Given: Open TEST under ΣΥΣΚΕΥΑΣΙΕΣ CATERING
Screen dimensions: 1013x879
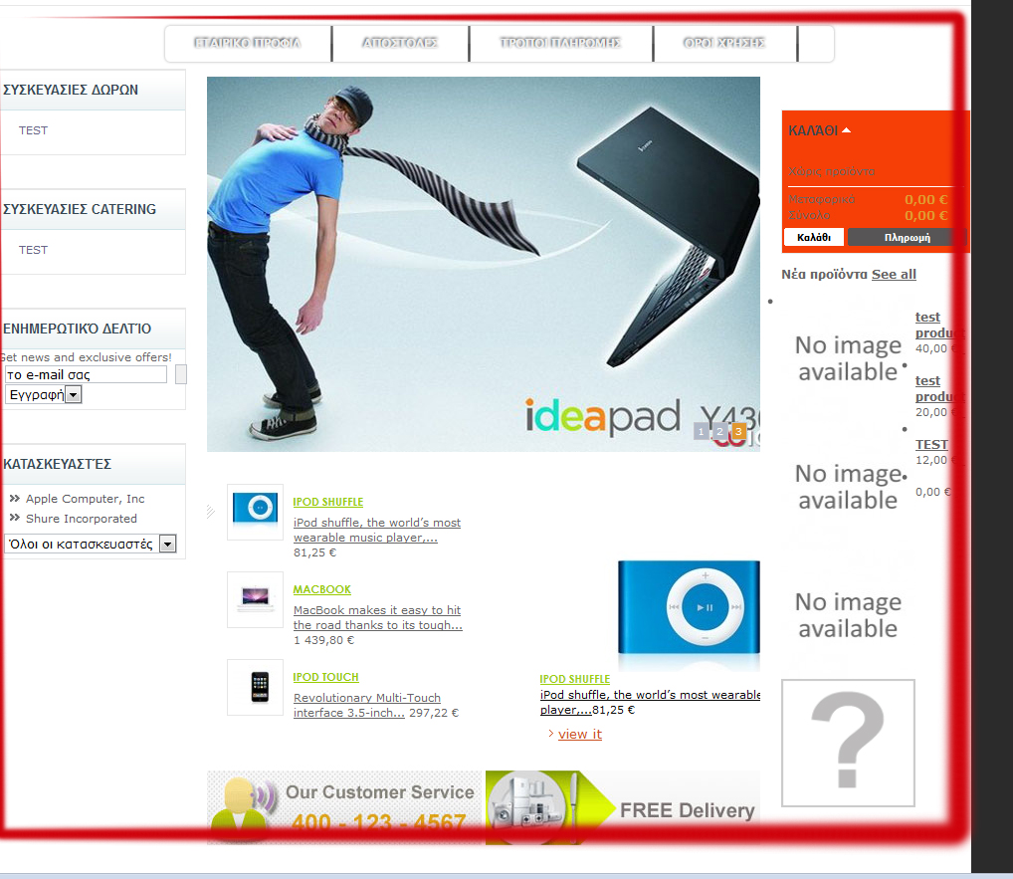Looking at the screenshot, I should [33, 250].
